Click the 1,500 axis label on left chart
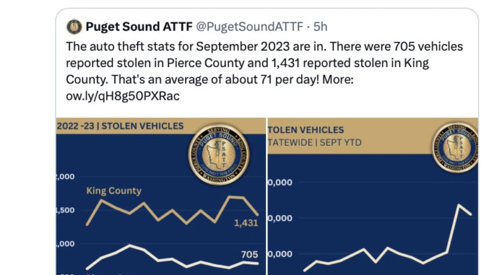This screenshot has width=489, height=275. tap(66, 210)
